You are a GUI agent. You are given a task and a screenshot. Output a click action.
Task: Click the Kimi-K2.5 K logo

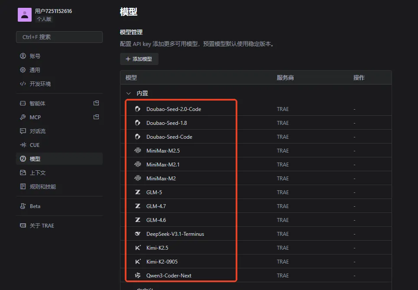(x=138, y=248)
